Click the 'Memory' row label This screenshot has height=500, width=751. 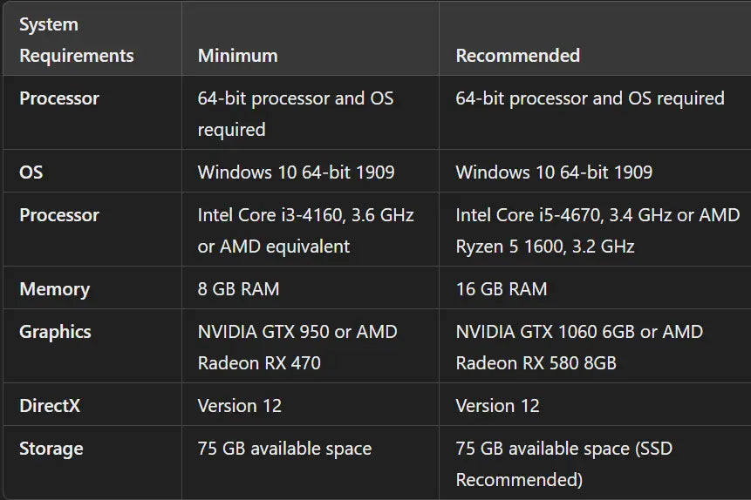click(x=54, y=289)
